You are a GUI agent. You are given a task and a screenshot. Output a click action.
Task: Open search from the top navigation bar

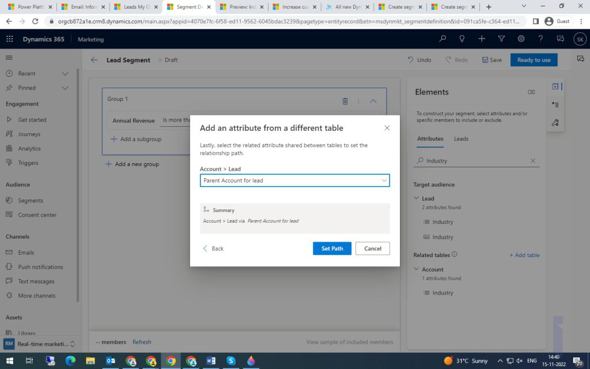coord(442,39)
